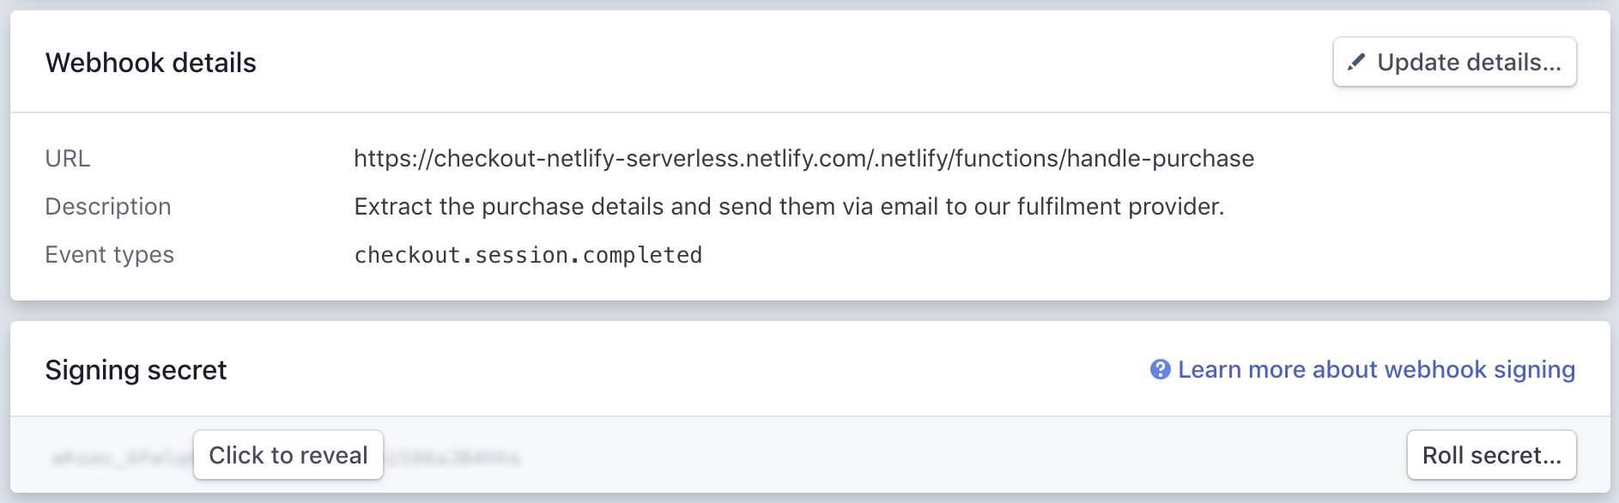Click the Webhook details heading
Viewport: 1619px width, 503px height.
(x=151, y=62)
